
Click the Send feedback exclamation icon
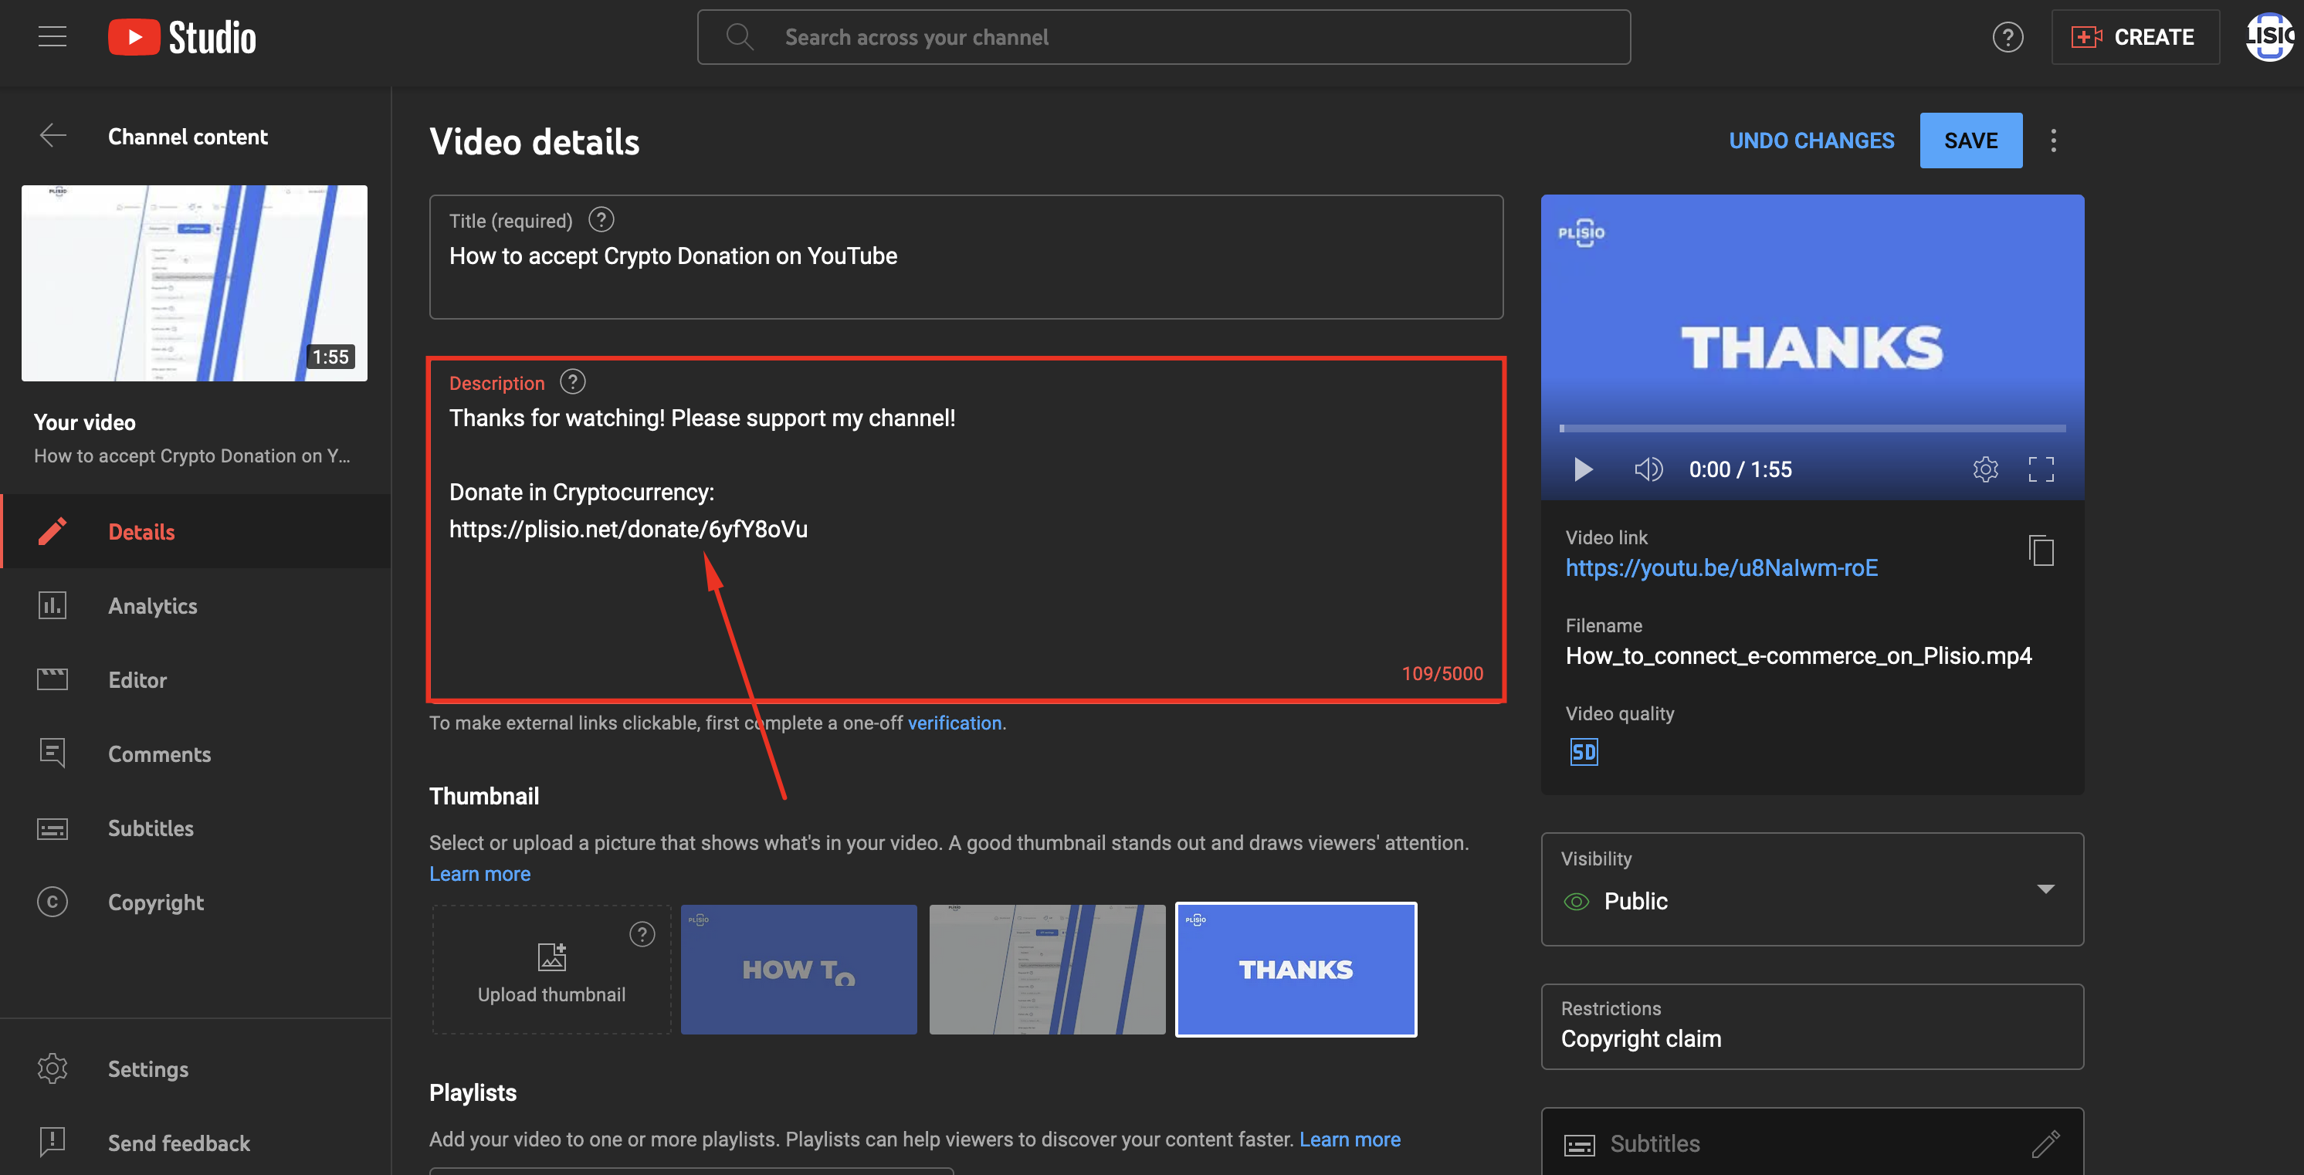coord(53,1142)
